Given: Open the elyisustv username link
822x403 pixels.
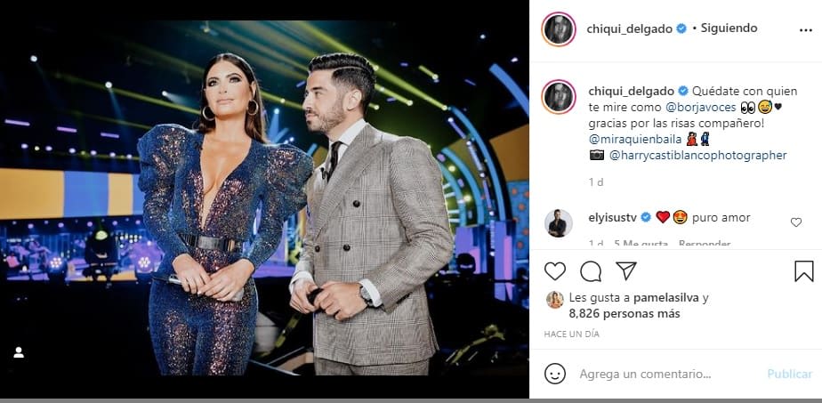Looking at the screenshot, I should (613, 217).
